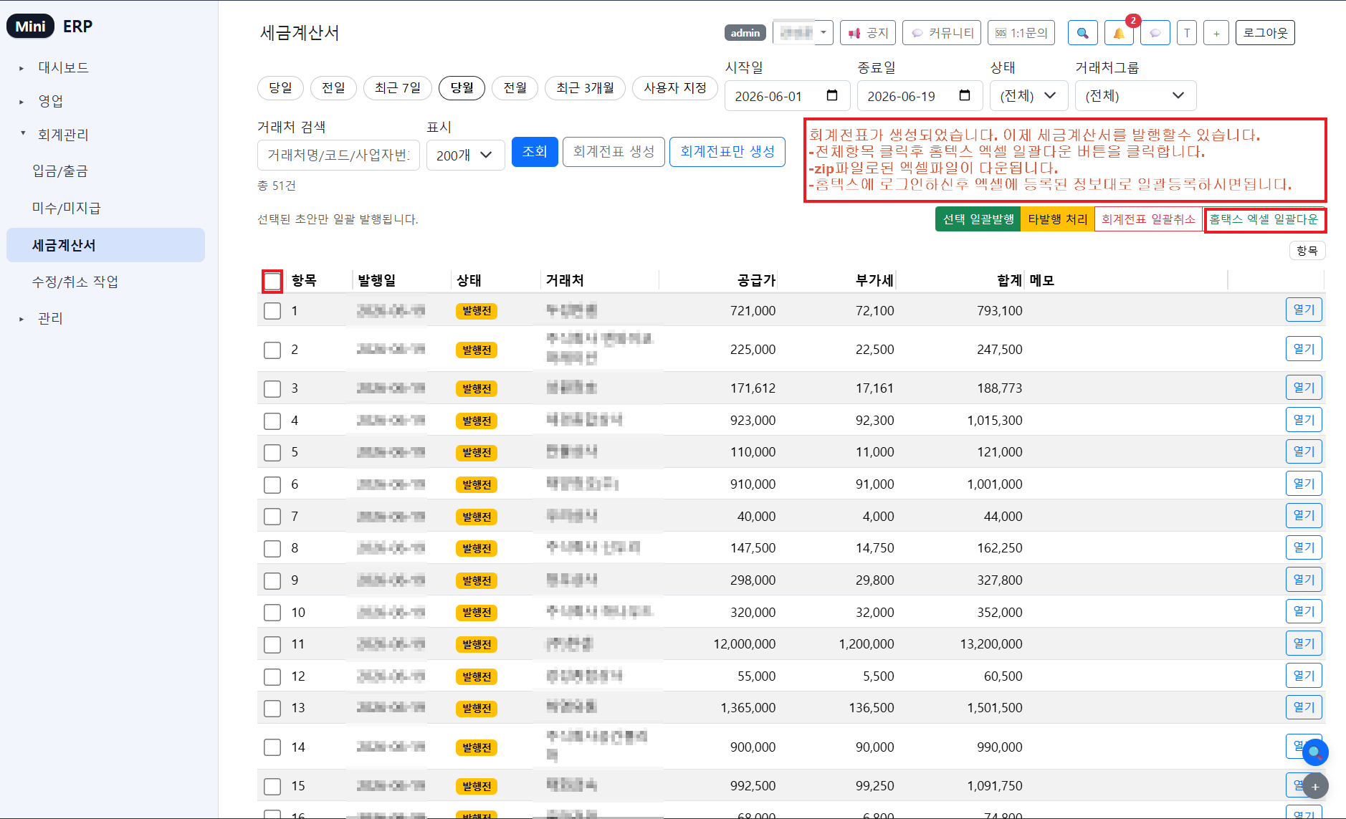Click the yellow 타발행 처리 button
Viewport: 1346px width, 819px height.
[1058, 219]
